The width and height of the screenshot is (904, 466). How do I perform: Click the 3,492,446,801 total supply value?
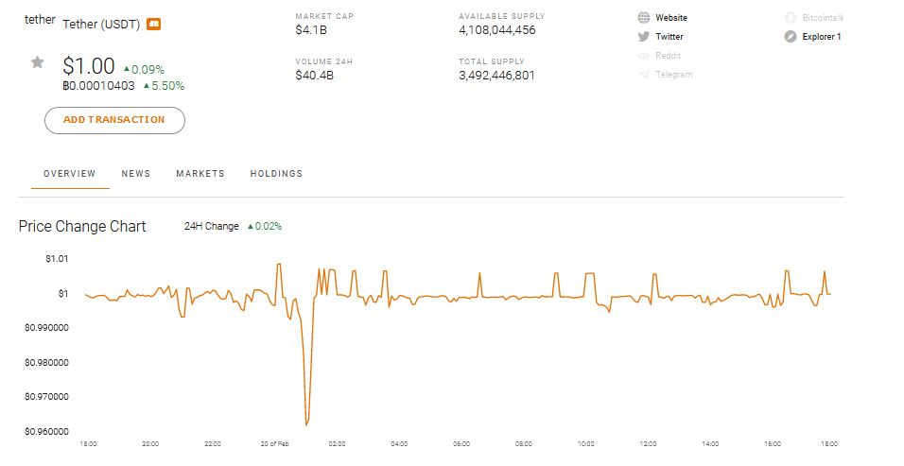pos(496,76)
